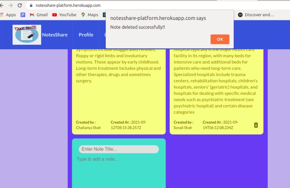Viewport: 290px width, 188px height.
Task: Open the Apps bookmark shortcut
Action: 8,15
